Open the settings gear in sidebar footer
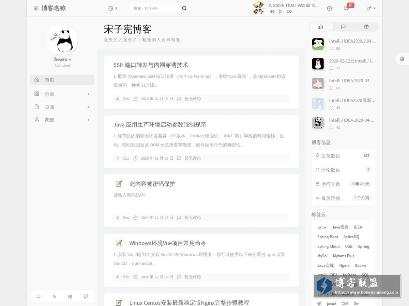 70,296
